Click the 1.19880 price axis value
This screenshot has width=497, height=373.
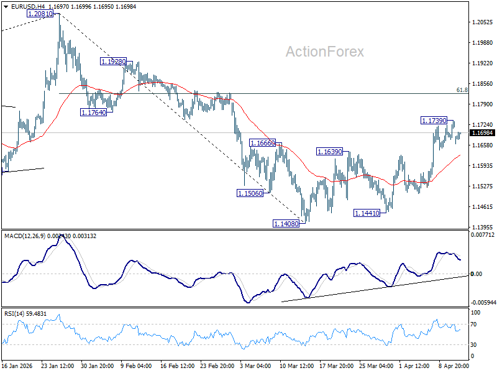(482, 43)
